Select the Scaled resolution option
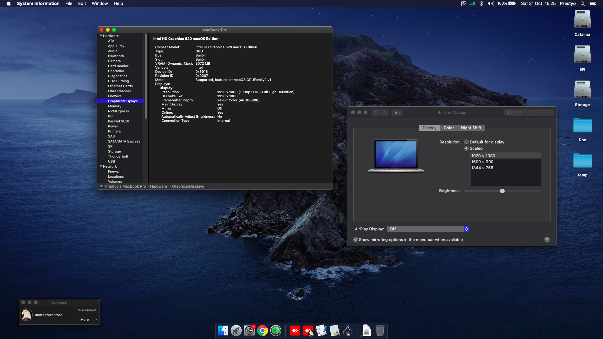 pos(466,148)
